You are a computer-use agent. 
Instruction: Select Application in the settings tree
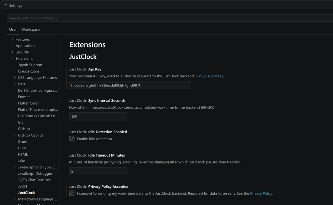pyautogui.click(x=25, y=46)
